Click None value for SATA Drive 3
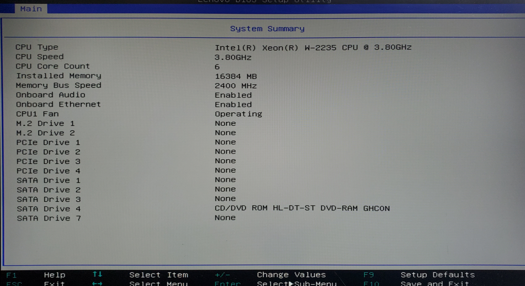525x286 pixels. [x=225, y=199]
